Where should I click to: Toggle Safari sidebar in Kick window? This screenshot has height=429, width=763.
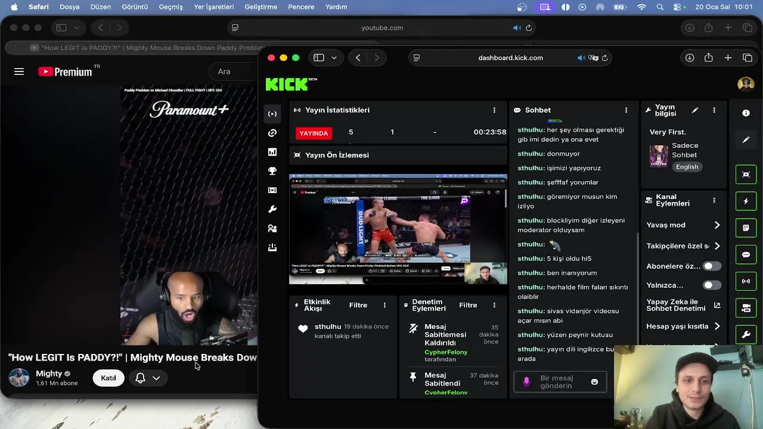319,58
